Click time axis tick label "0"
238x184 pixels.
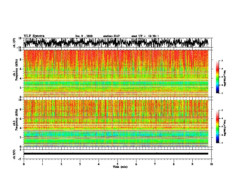click(x=24, y=164)
